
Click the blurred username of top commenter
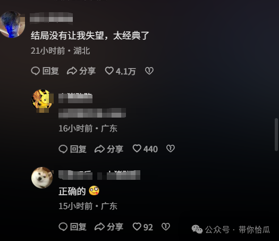coord(51,17)
